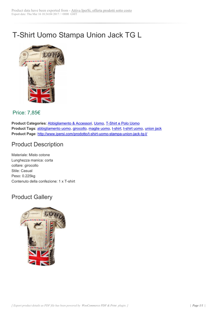The image size is (221, 313).
Task: Click the Product Gallery heading
Action: coord(32,197)
